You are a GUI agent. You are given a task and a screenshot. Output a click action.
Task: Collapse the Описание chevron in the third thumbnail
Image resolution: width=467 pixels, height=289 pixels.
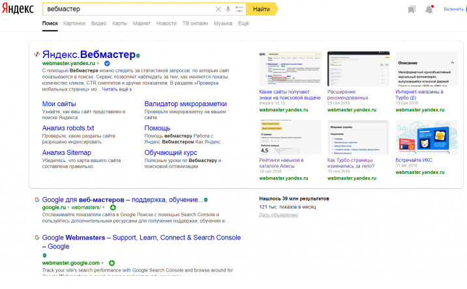click(x=453, y=62)
